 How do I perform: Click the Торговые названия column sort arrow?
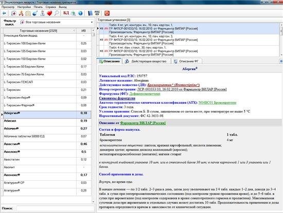[x=74, y=31]
